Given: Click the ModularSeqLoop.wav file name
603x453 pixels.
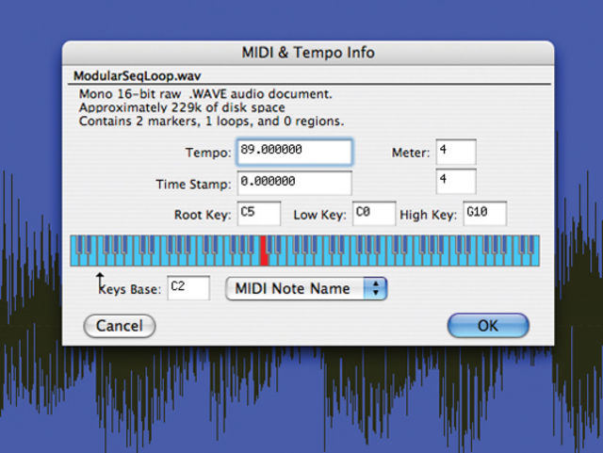Looking at the screenshot, I should [138, 75].
